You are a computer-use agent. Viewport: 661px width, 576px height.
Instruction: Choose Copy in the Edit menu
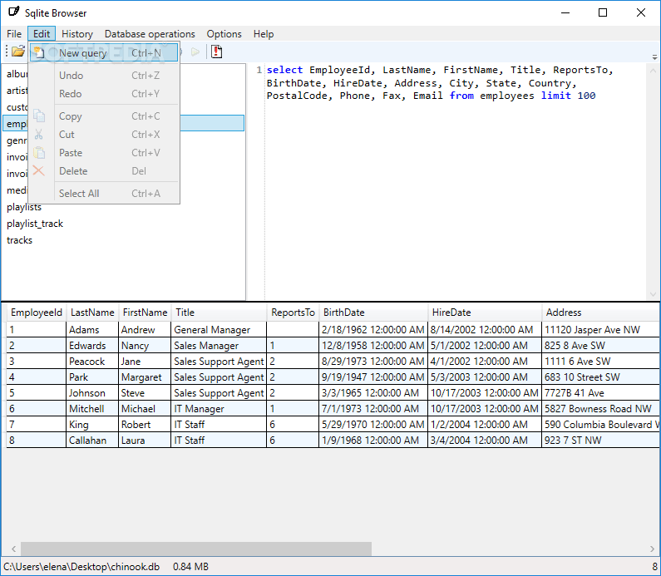point(104,116)
